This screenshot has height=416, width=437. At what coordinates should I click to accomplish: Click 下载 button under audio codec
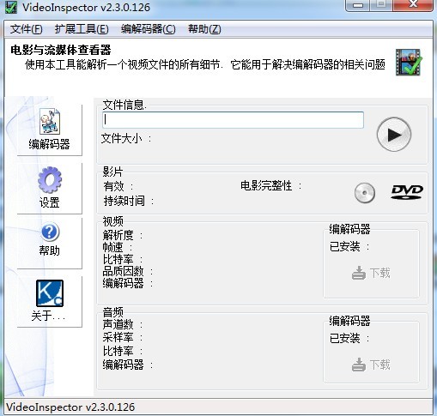[x=371, y=365]
